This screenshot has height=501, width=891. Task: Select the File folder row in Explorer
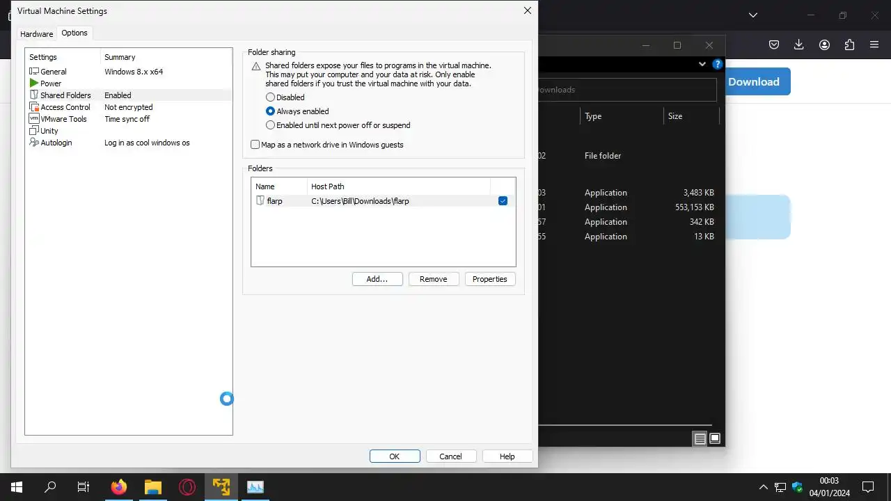[629, 156]
